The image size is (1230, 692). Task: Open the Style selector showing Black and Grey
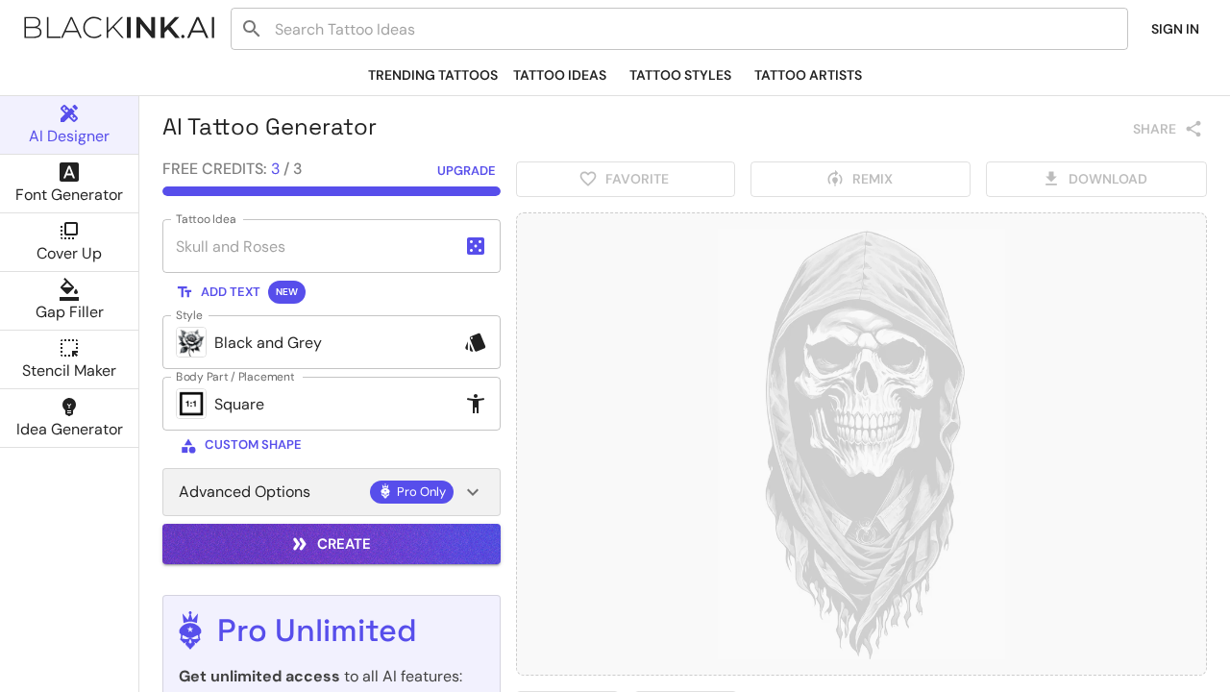point(331,342)
